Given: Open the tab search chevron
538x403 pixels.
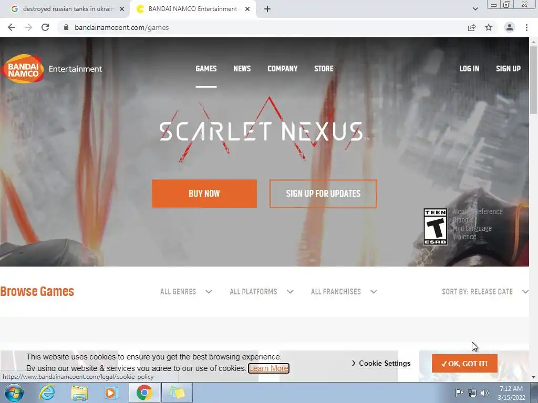Looking at the screenshot, I should (x=475, y=9).
